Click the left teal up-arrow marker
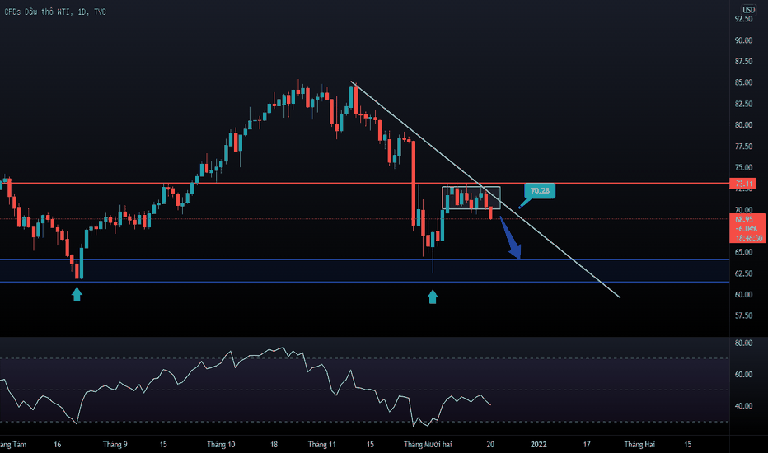768x453 pixels. [x=77, y=294]
